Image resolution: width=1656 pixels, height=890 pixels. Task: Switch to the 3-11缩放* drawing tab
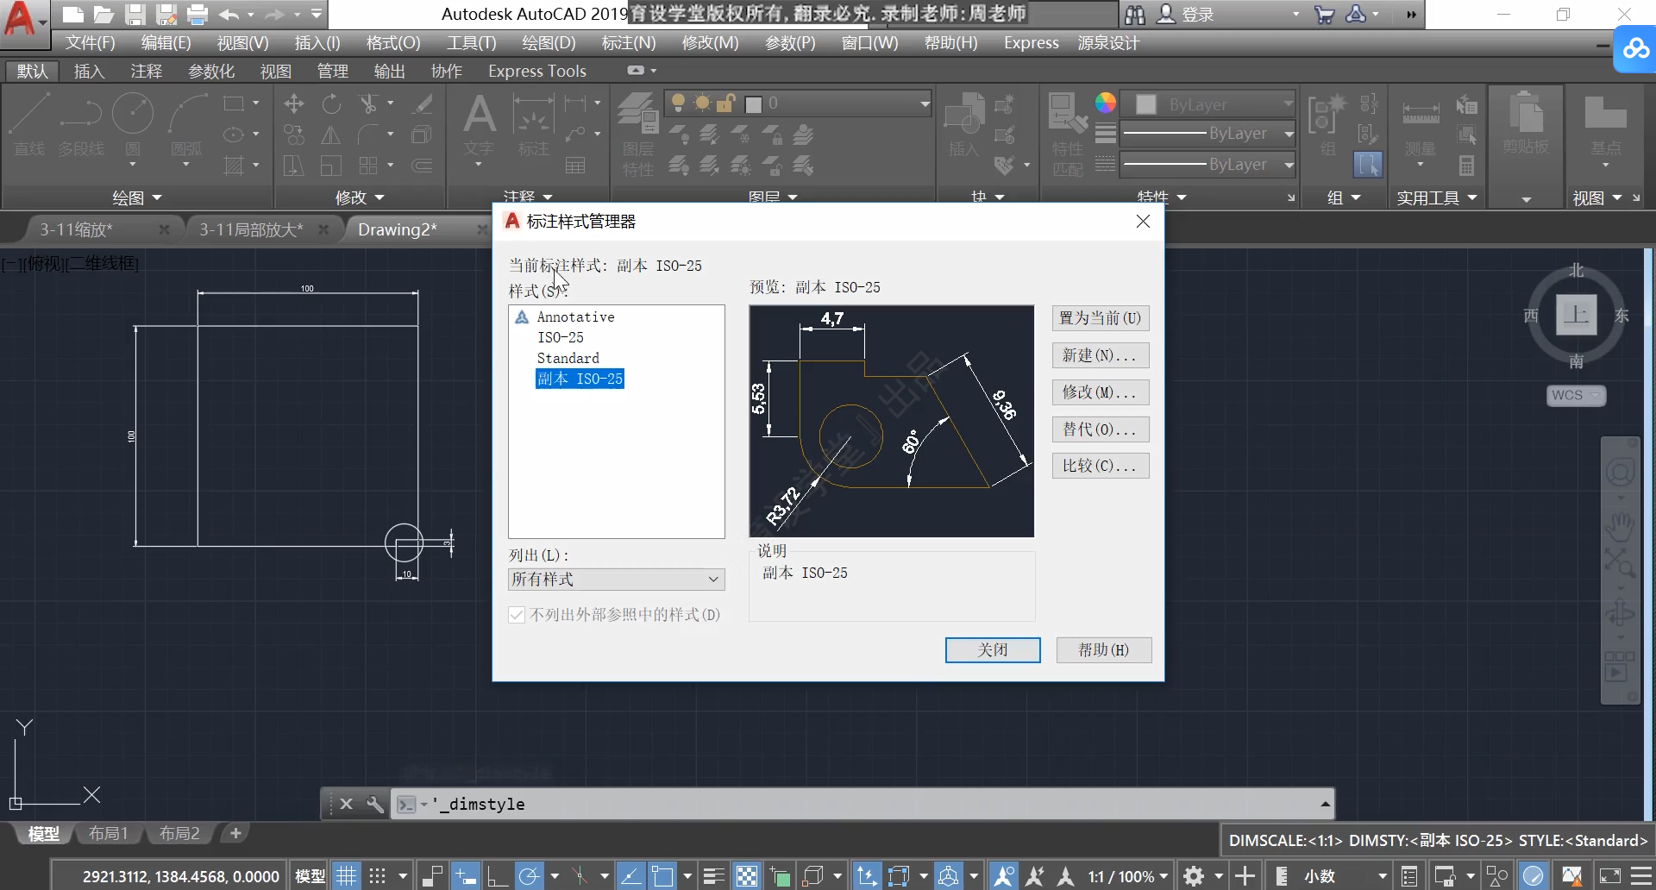point(76,229)
